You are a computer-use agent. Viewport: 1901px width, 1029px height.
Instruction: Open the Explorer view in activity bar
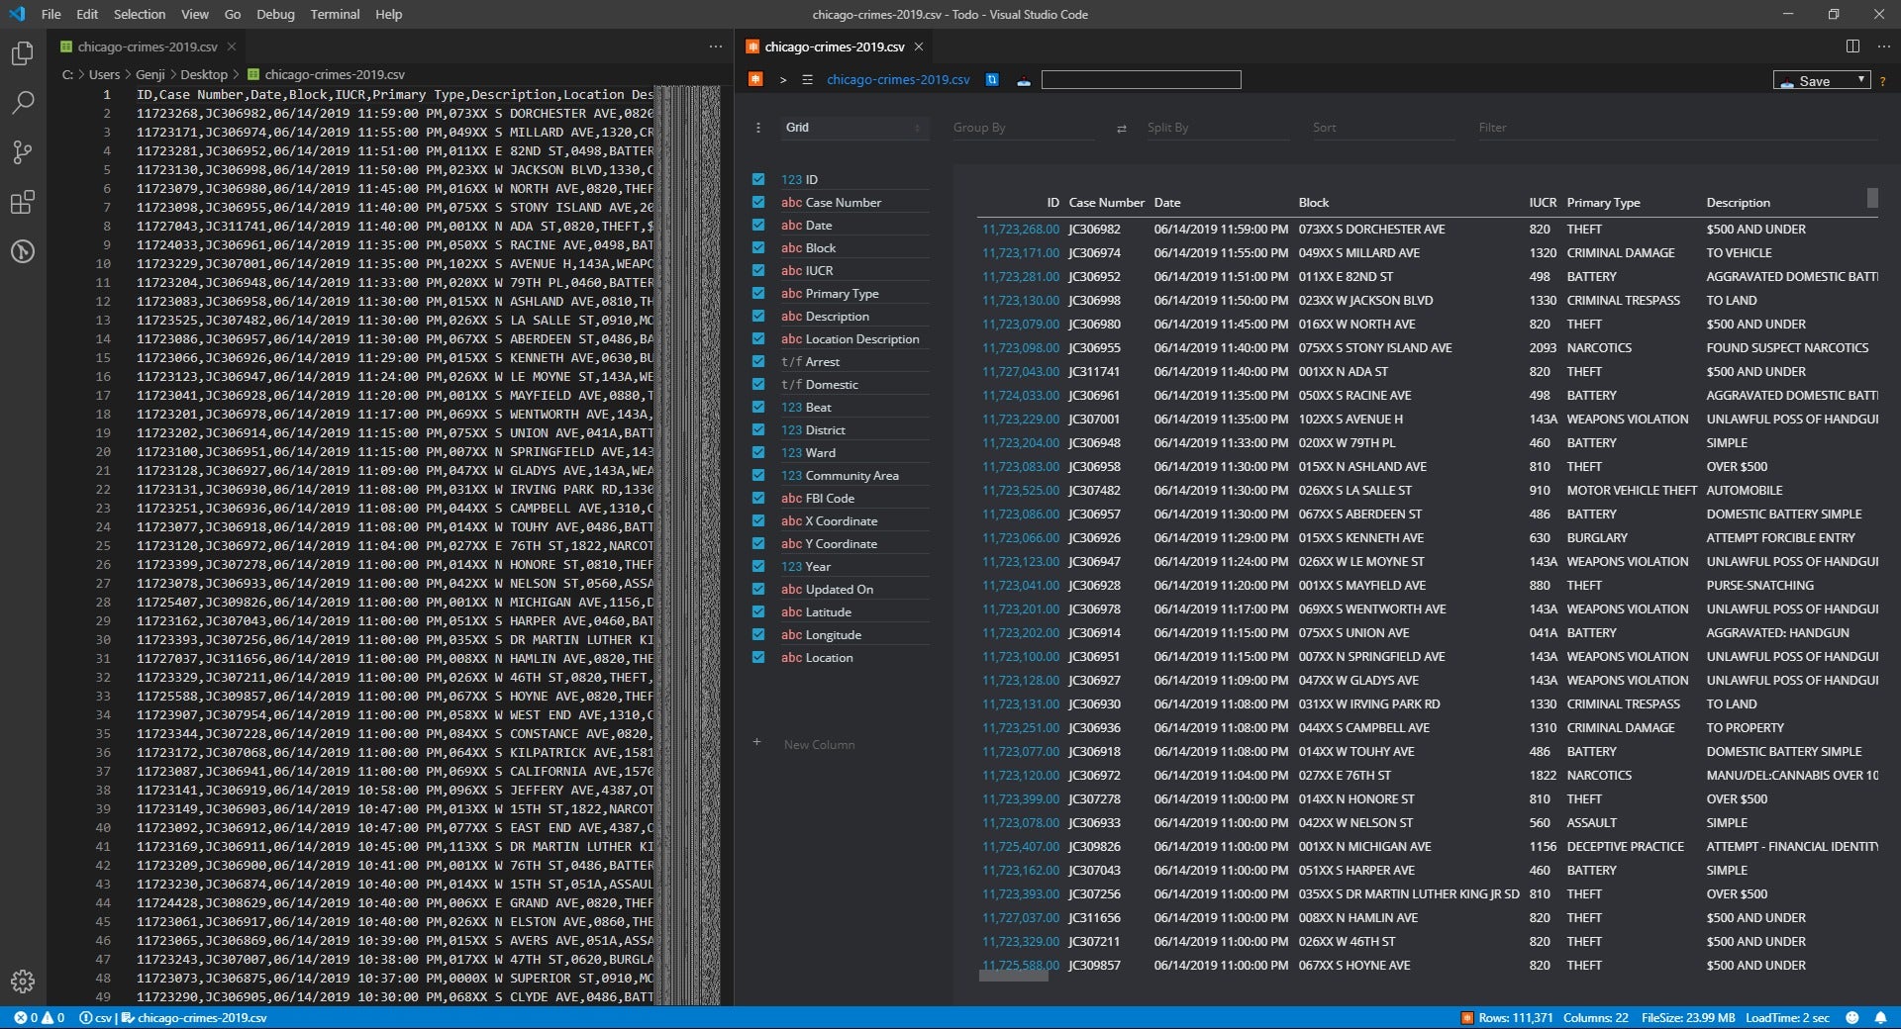tap(22, 53)
